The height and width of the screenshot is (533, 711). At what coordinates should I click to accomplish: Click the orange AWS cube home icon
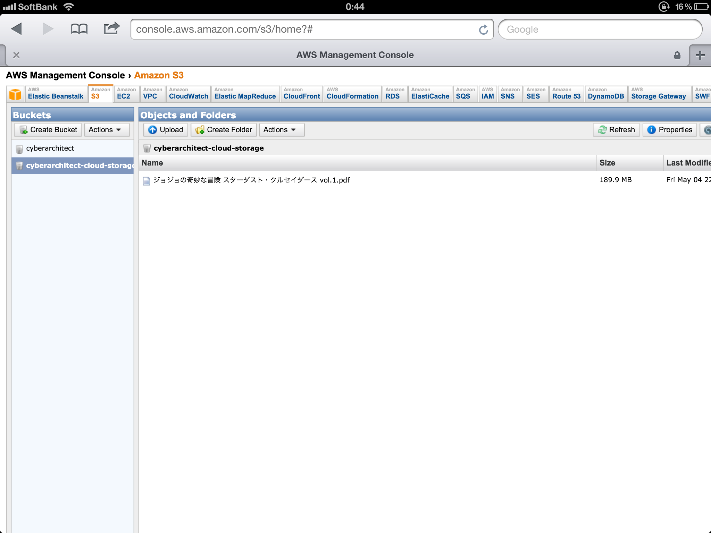tap(15, 94)
